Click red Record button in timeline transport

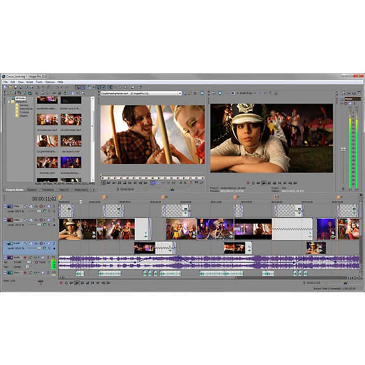(61, 282)
